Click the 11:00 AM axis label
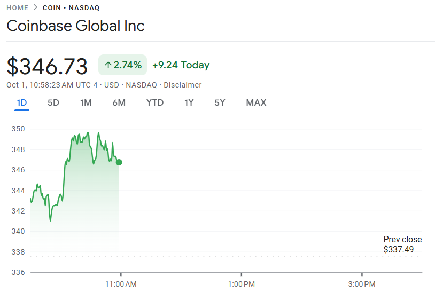This screenshot has width=435, height=300. [121, 284]
